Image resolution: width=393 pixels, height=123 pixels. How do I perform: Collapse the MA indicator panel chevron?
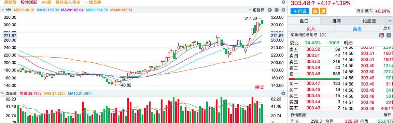[x=3, y=10]
